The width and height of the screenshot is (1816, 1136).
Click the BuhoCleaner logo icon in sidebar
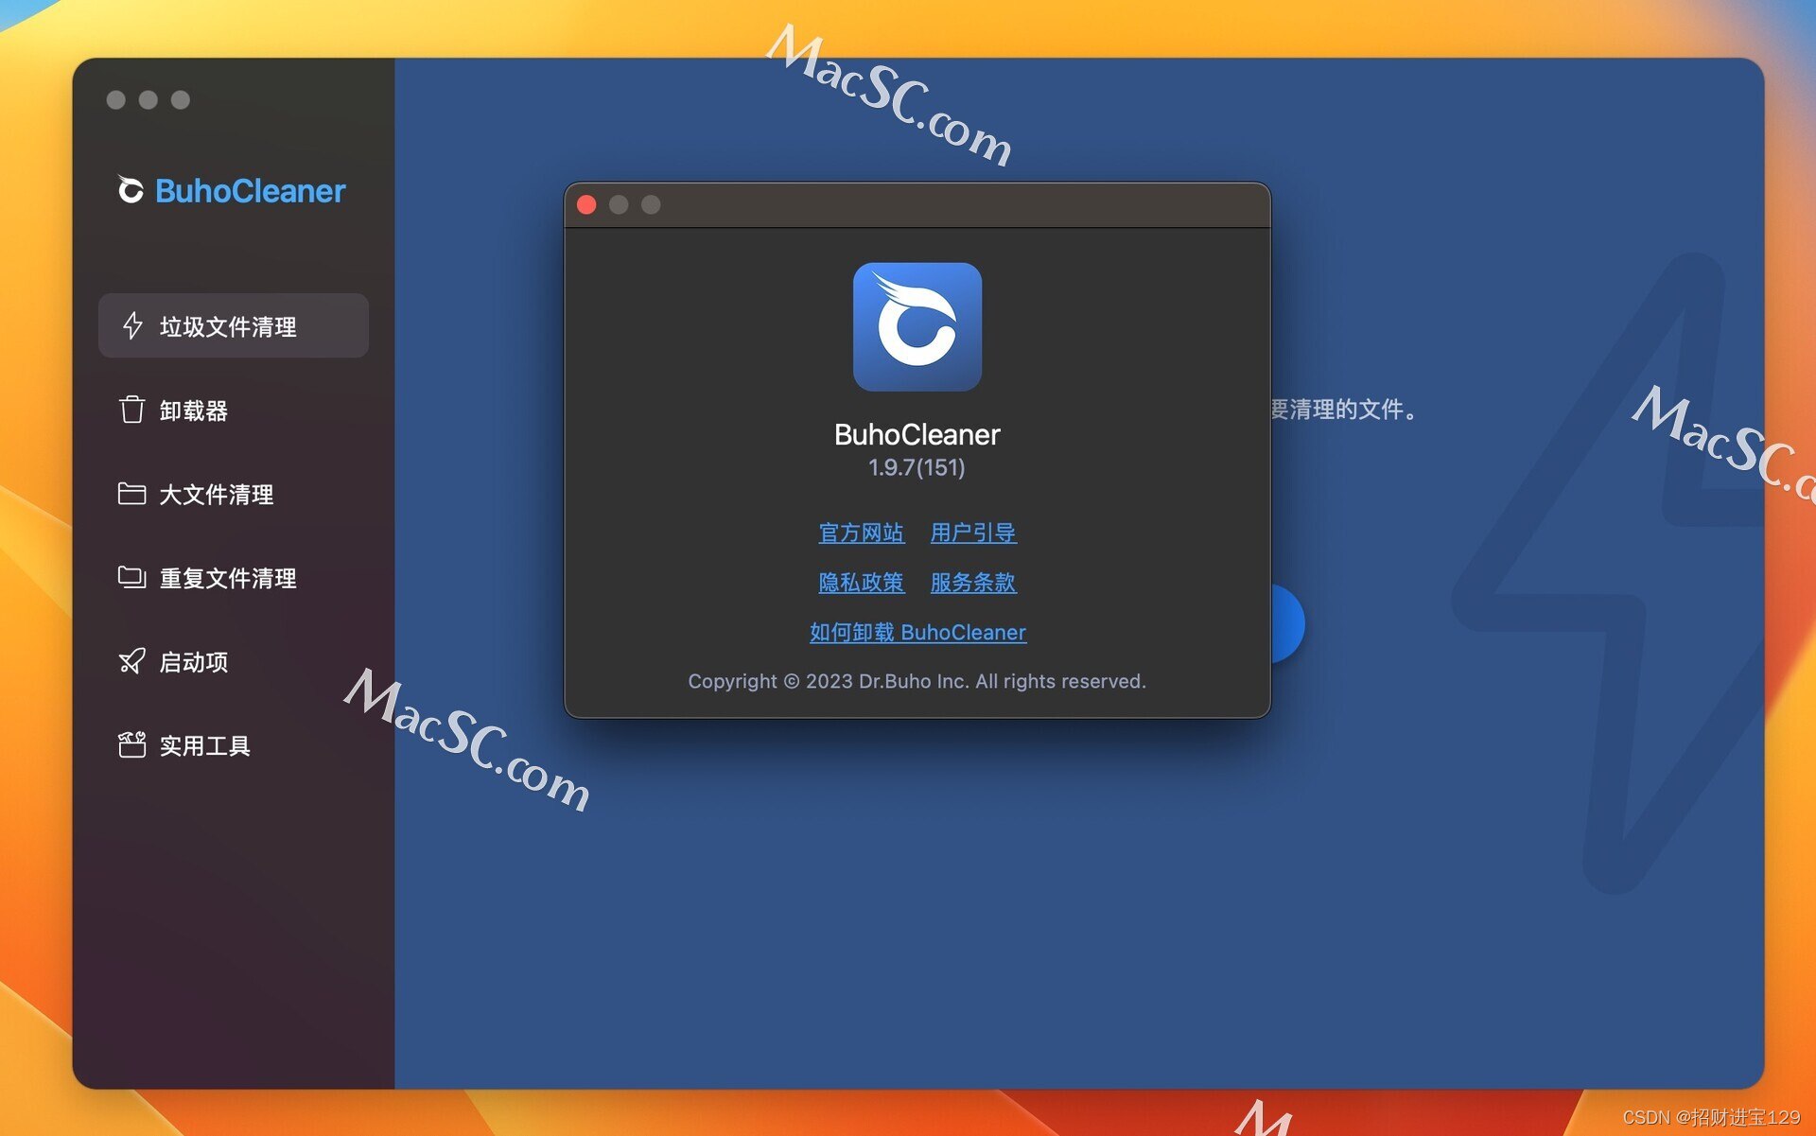[x=131, y=189]
